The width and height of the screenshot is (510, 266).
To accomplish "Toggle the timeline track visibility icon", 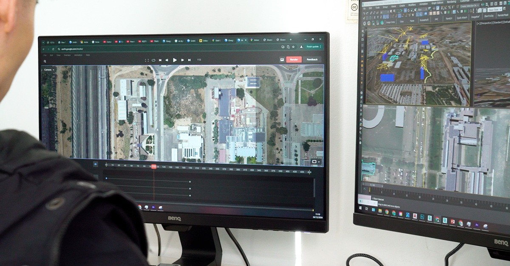I will [x=95, y=164].
